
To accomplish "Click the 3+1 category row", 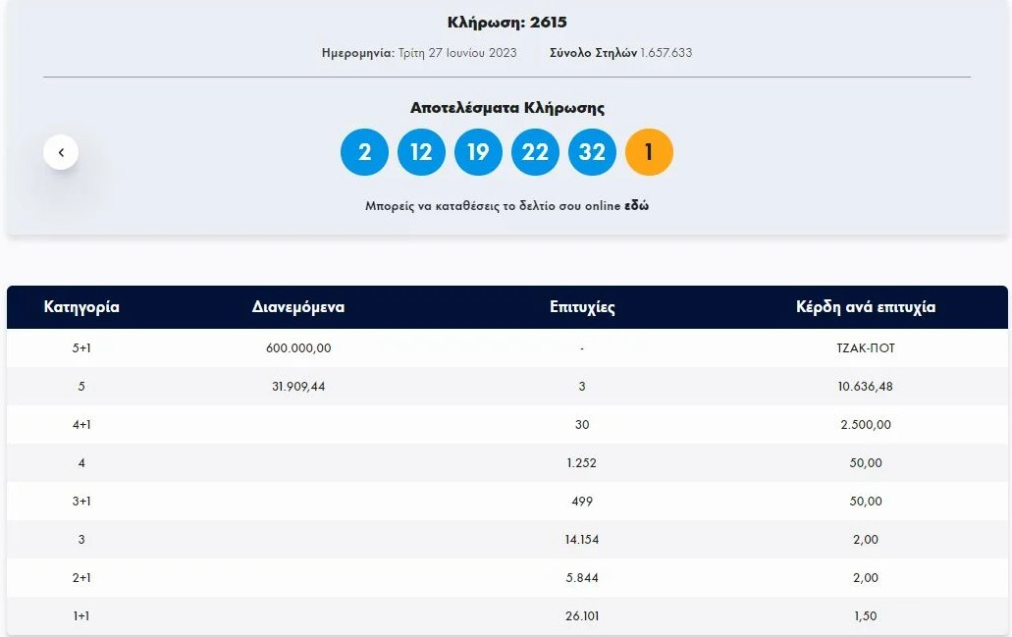I will pos(506,501).
